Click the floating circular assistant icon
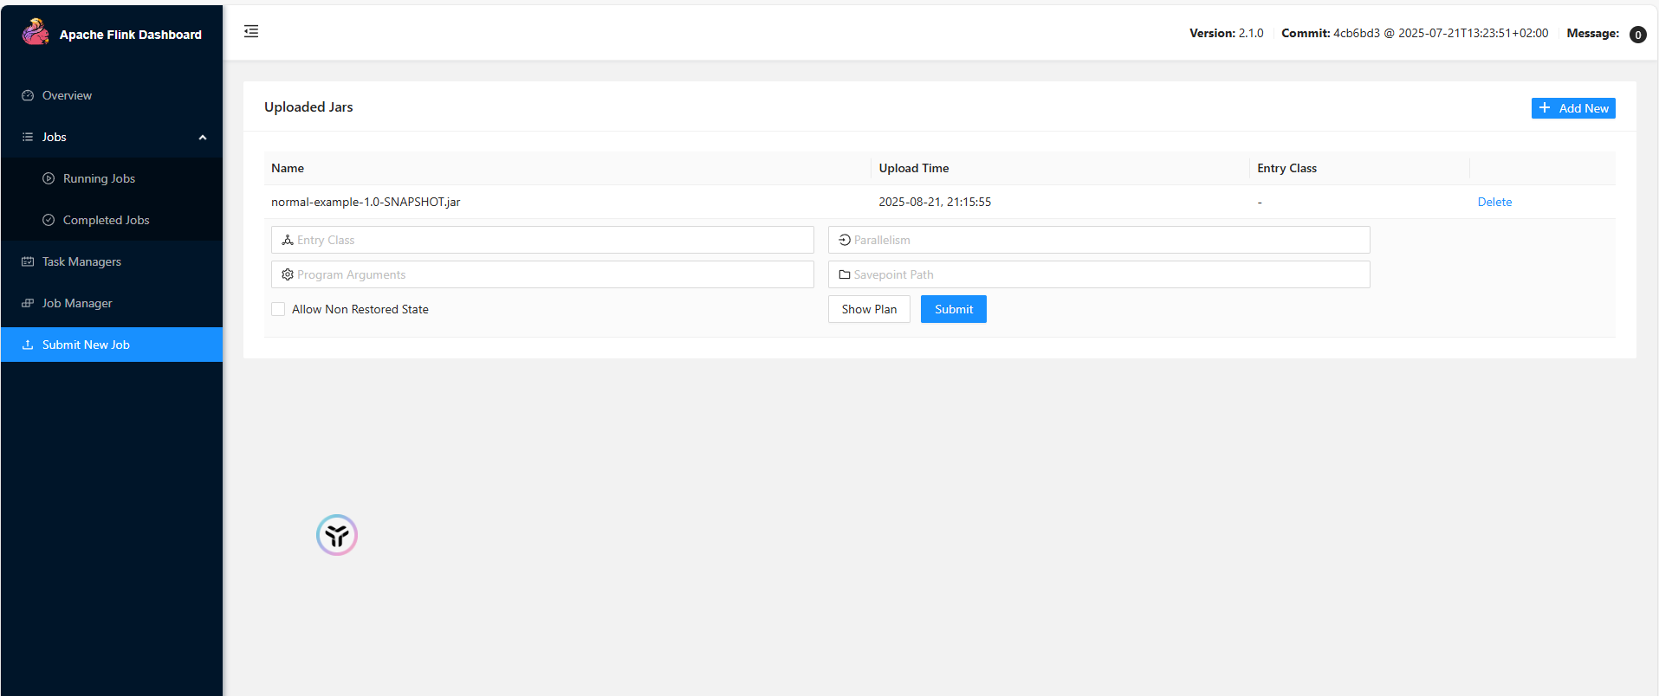The width and height of the screenshot is (1659, 696). click(x=337, y=535)
